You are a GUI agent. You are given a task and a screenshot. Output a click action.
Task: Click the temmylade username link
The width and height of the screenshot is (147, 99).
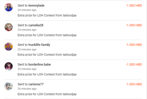pyautogui.click(x=36, y=6)
